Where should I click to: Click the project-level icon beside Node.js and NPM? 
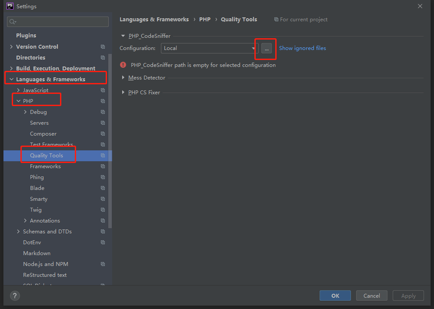click(x=103, y=264)
